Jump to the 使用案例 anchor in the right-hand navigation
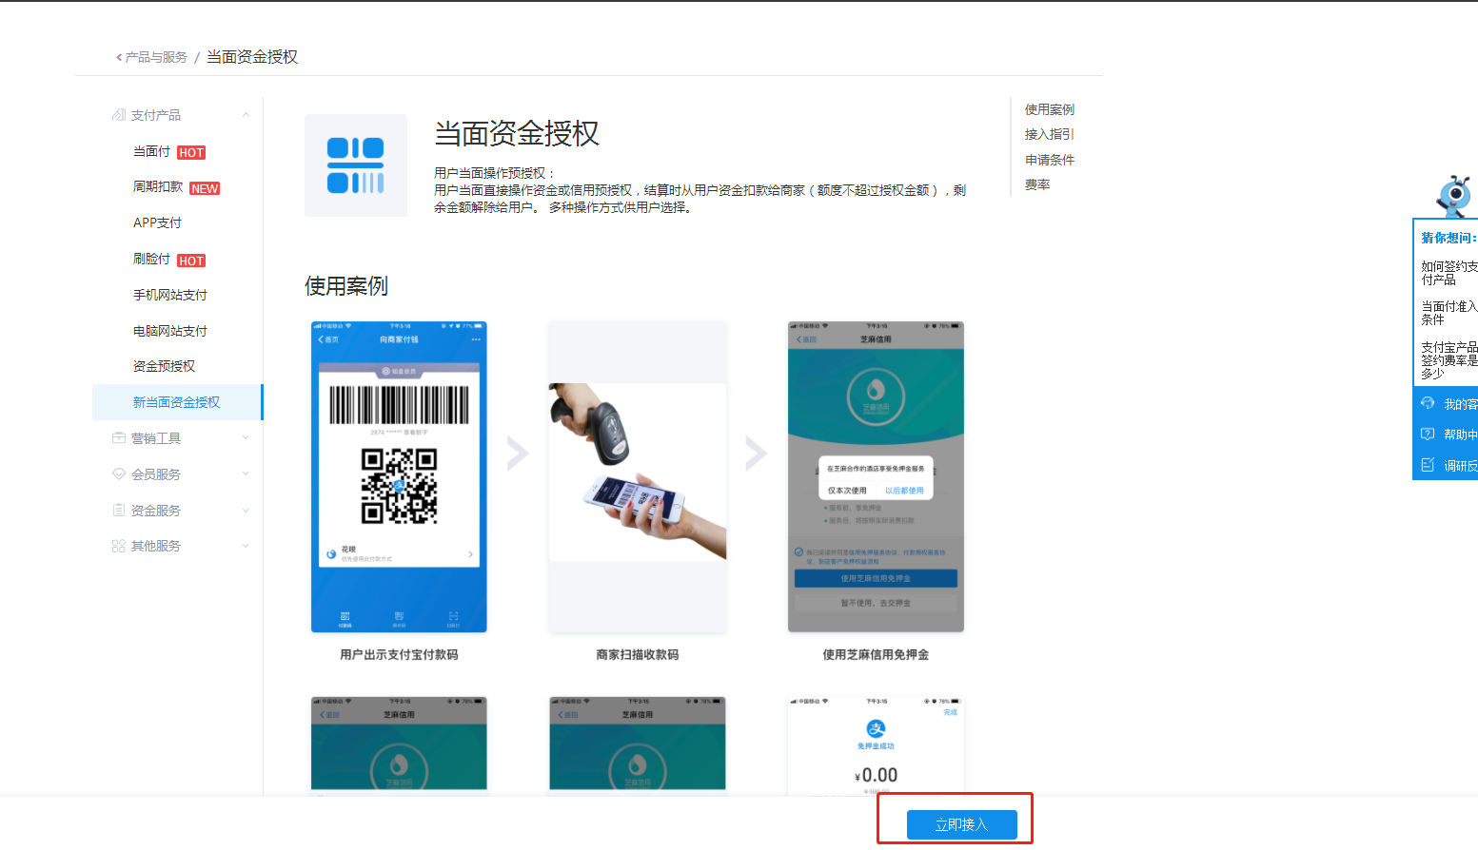 [1050, 109]
